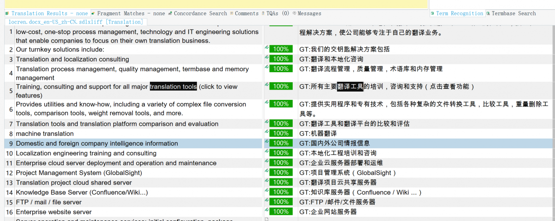This screenshot has width=555, height=221.
Task: Click segment 12 translation status pencil icon
Action: click(267, 172)
